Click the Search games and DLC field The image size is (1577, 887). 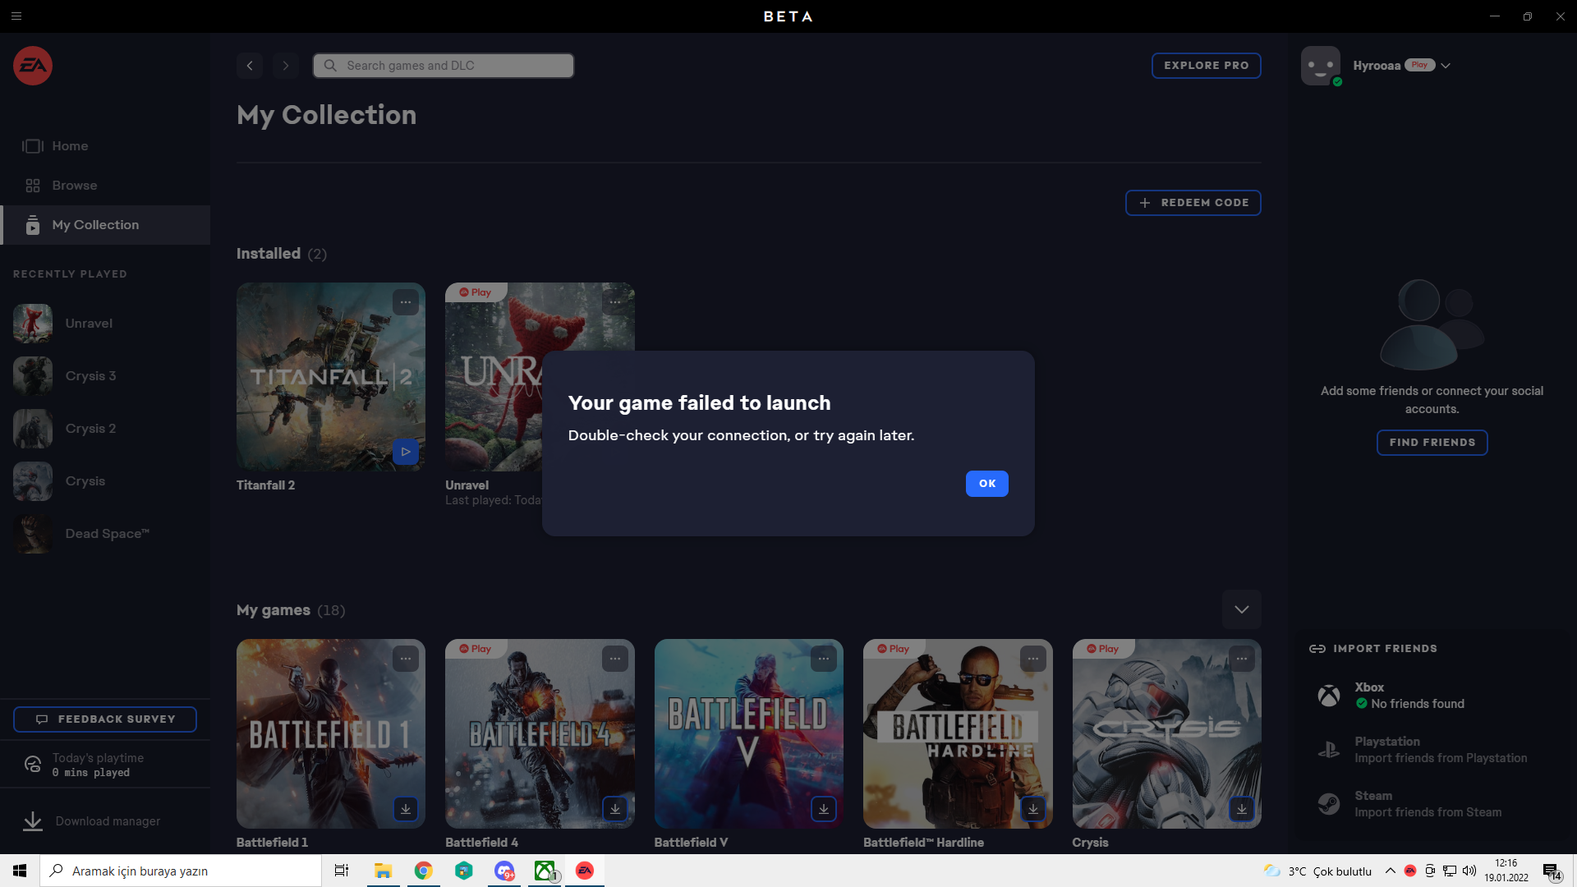tap(444, 66)
